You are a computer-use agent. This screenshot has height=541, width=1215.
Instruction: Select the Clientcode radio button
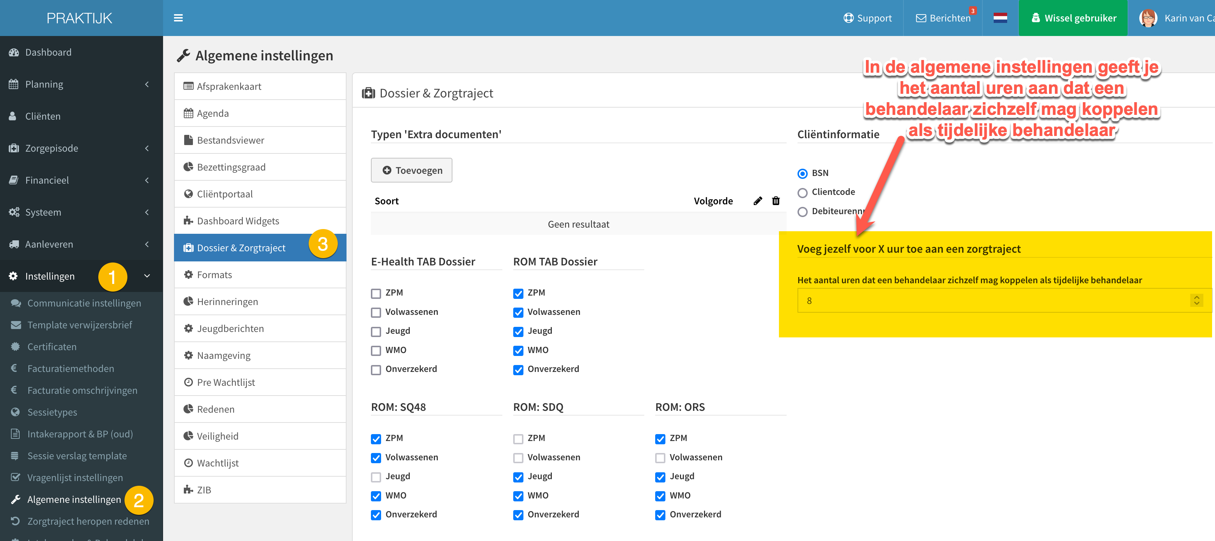click(802, 193)
